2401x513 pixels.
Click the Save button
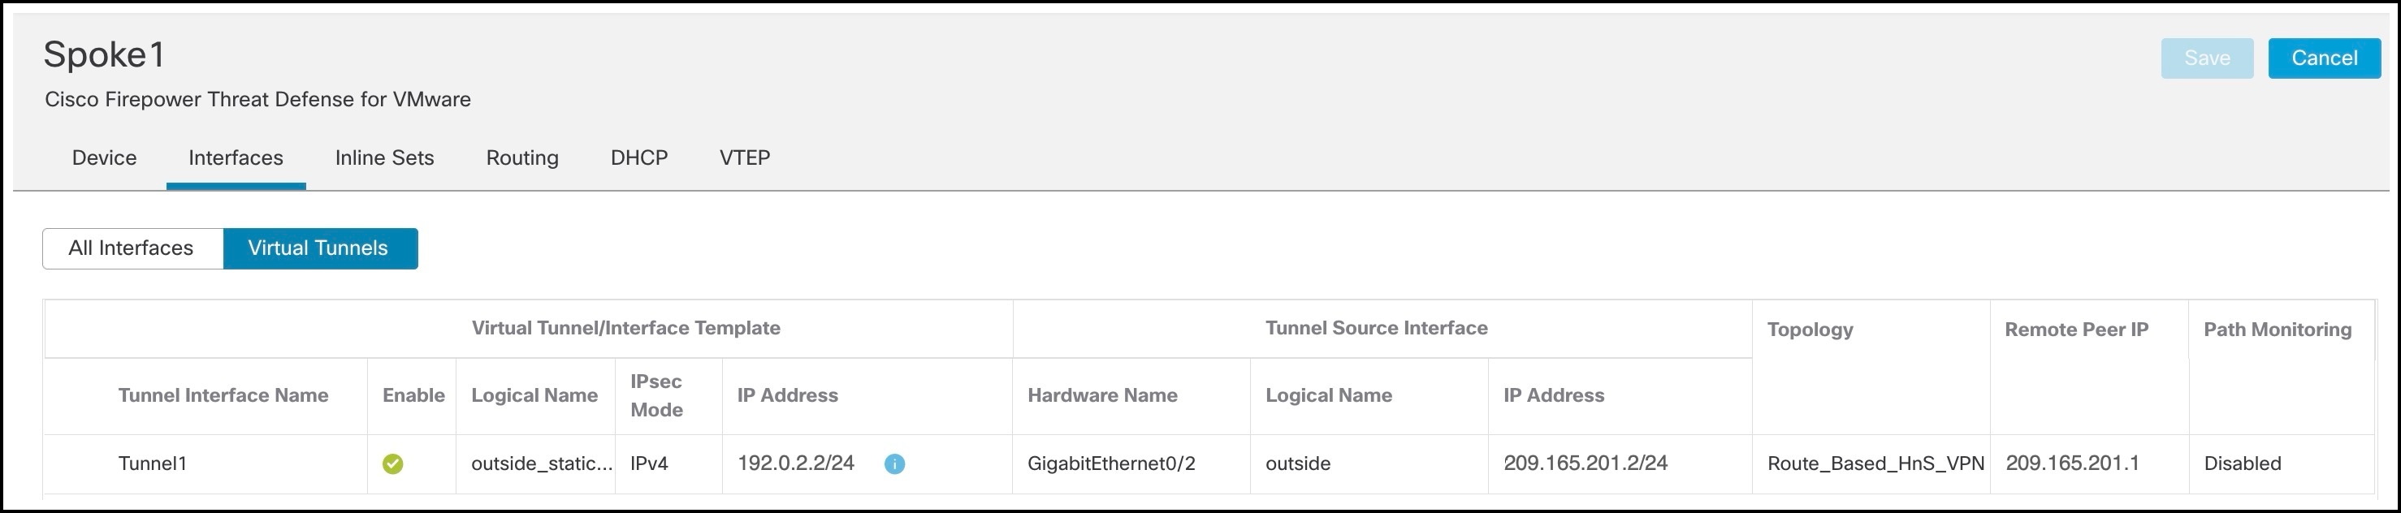[x=2207, y=58]
